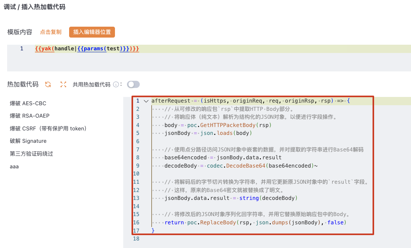Click the comment on line 15 about 序列化回字符串
The height and width of the screenshot is (248, 411).
pos(258,214)
